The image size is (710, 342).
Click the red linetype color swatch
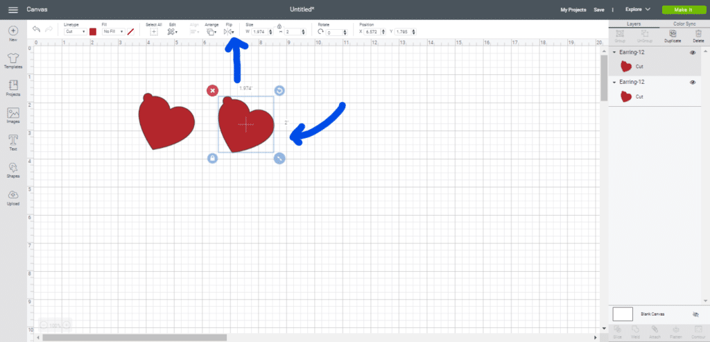(x=93, y=32)
